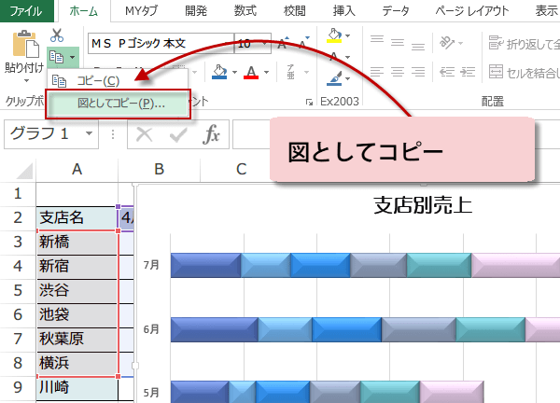This screenshot has width=560, height=403.
Task: Switch to the データ tab
Action: 396,11
